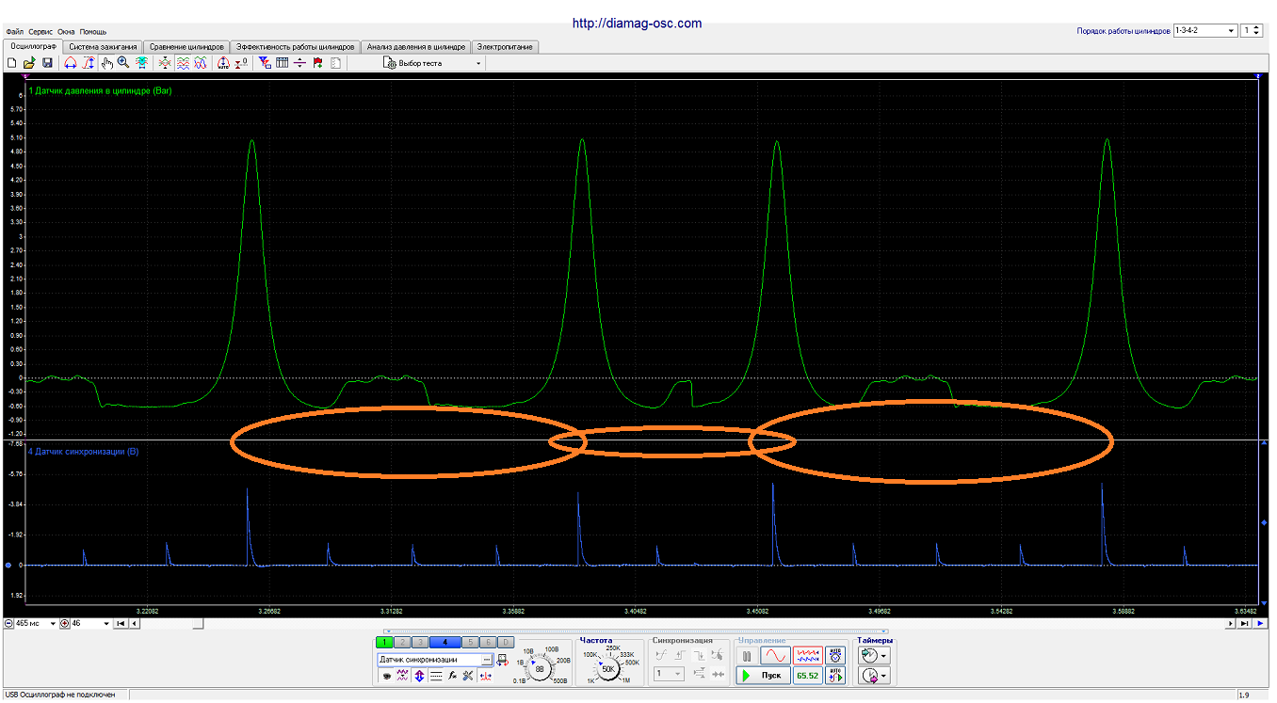Click the red sine wave mode button
1277x703 pixels.
click(775, 655)
